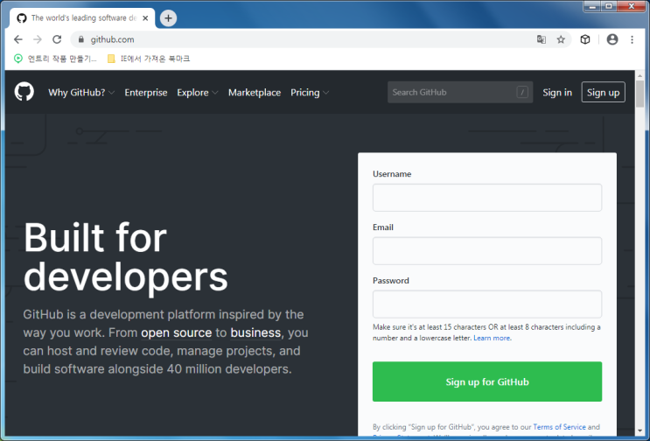The width and height of the screenshot is (650, 441).
Task: Click Sign up for GitHub button
Action: tap(487, 381)
